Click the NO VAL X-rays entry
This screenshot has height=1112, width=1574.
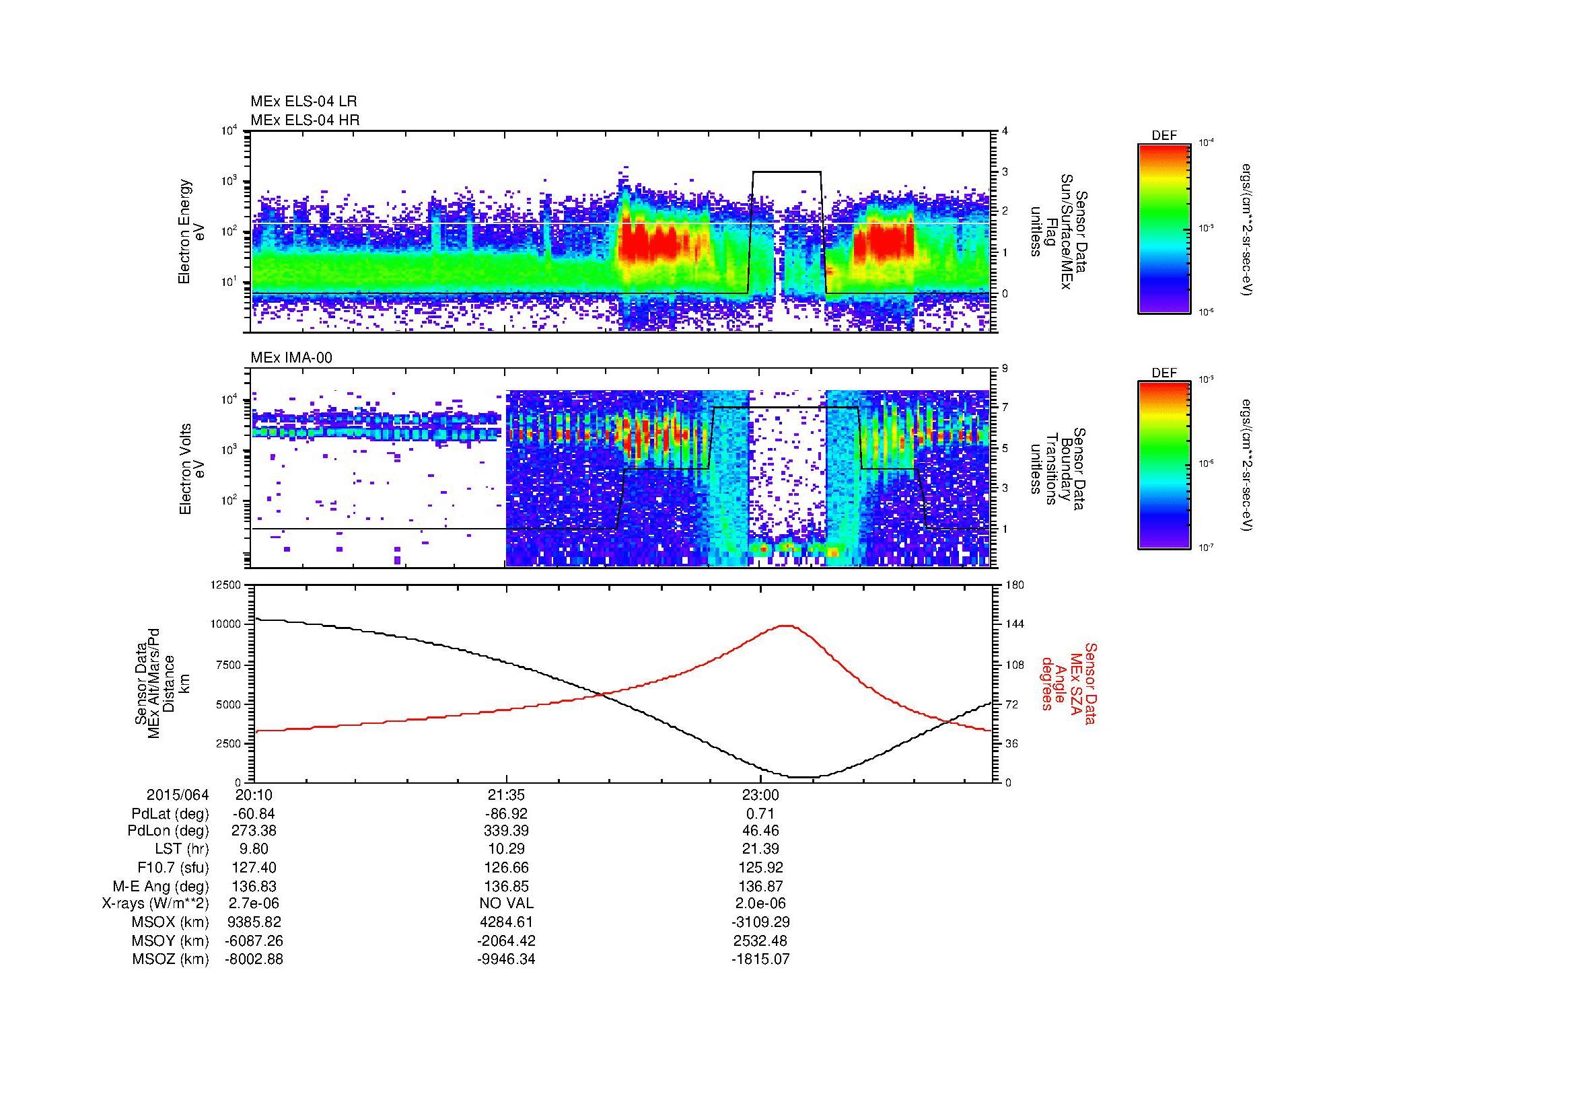click(x=506, y=903)
